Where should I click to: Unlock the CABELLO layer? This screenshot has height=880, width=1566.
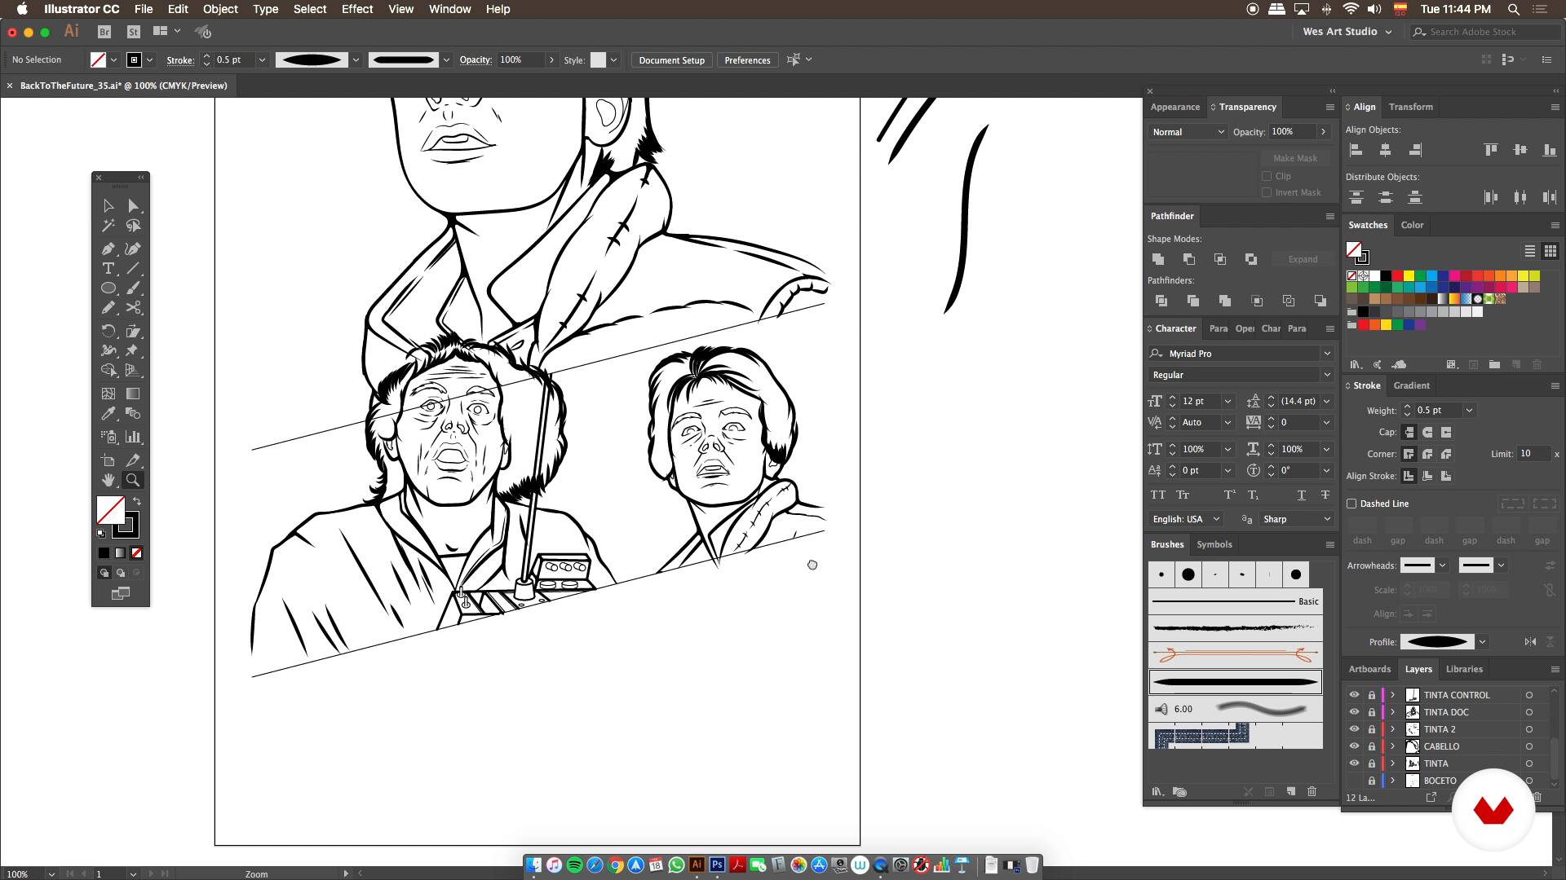[1372, 746]
